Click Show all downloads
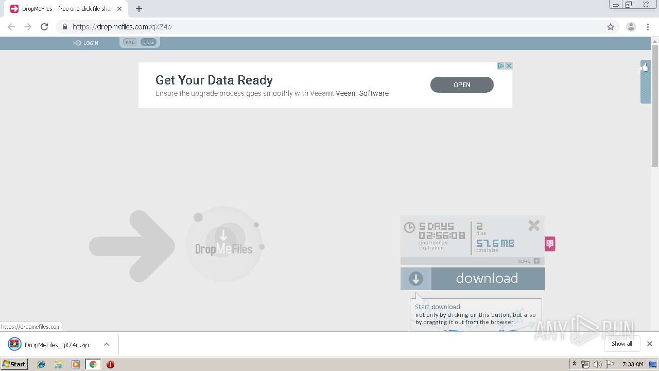 click(621, 344)
